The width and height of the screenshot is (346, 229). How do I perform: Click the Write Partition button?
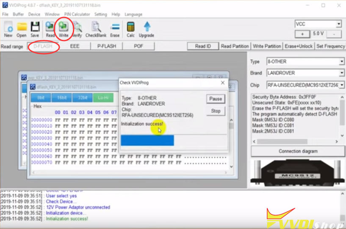click(267, 46)
